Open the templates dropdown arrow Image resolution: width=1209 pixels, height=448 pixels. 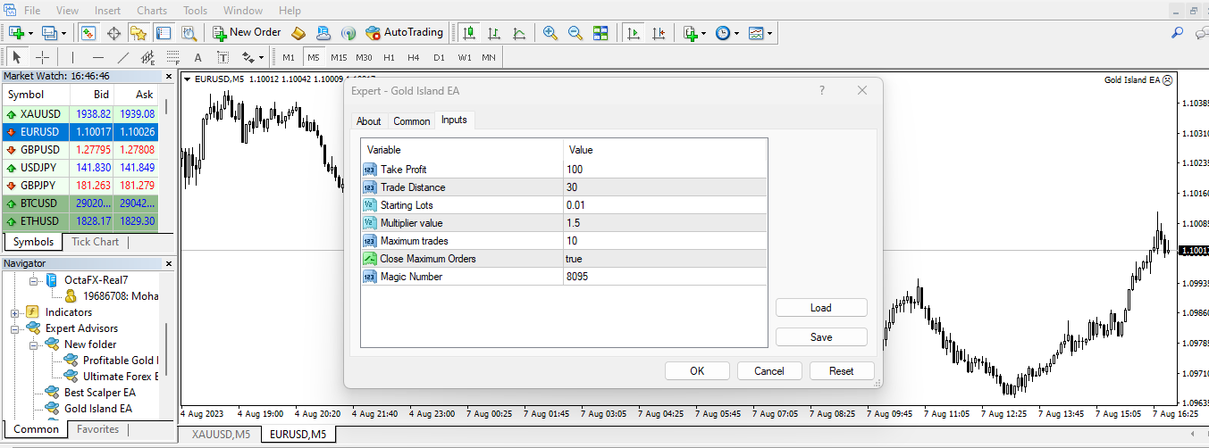point(769,33)
